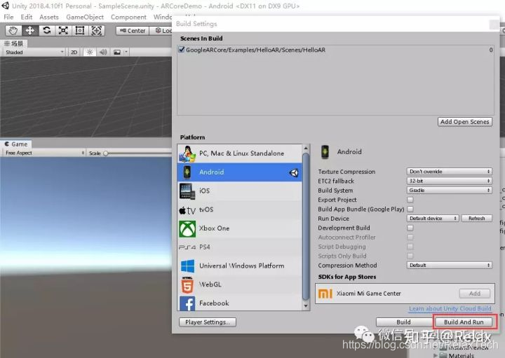Click scroll down arrow in platform list
The image size is (505, 358).
coord(306,306)
